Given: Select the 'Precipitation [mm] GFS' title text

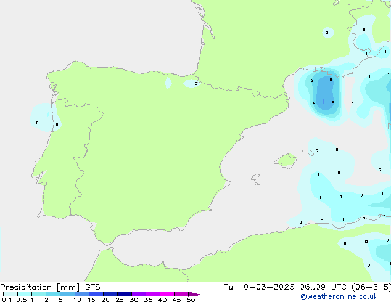Looking at the screenshot, I should [50, 287].
